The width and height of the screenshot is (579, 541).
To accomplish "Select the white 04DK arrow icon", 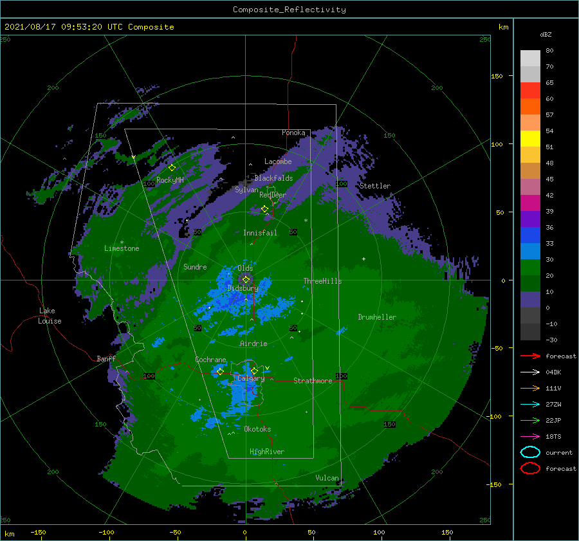I will [x=530, y=372].
